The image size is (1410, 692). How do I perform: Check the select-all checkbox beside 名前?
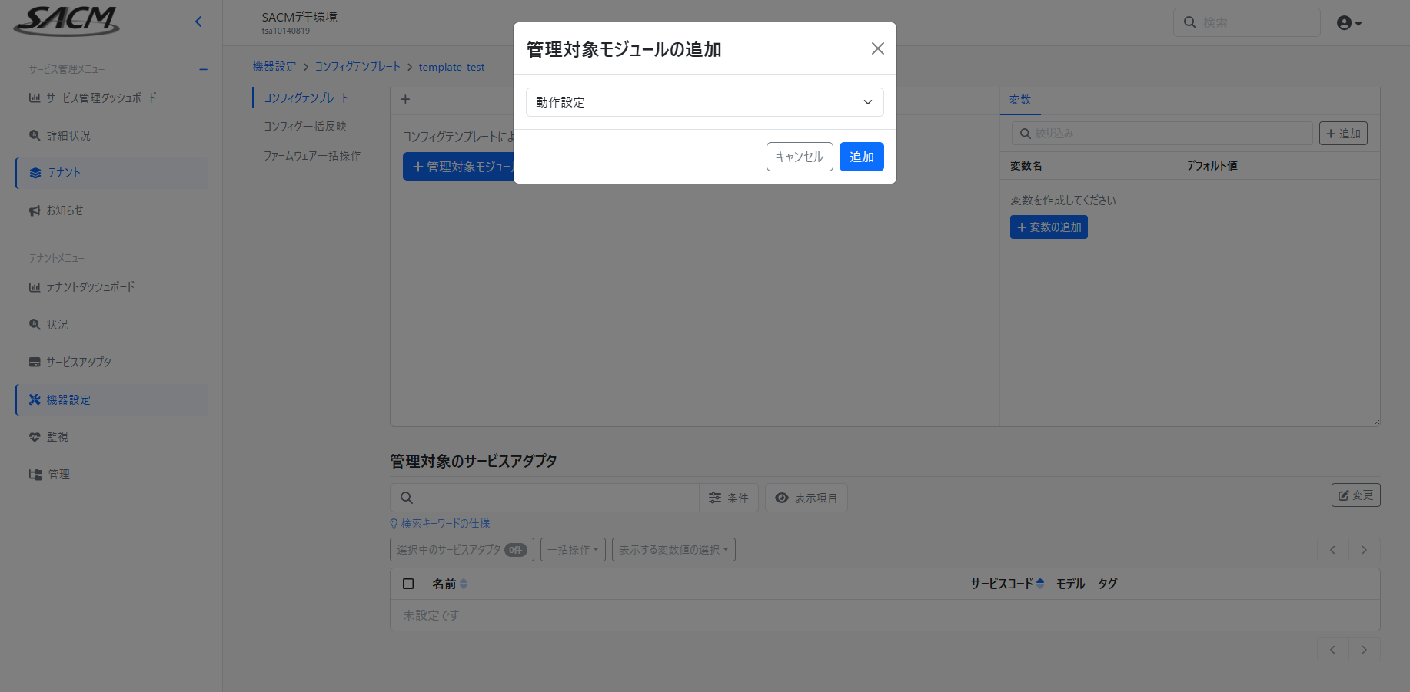click(408, 584)
